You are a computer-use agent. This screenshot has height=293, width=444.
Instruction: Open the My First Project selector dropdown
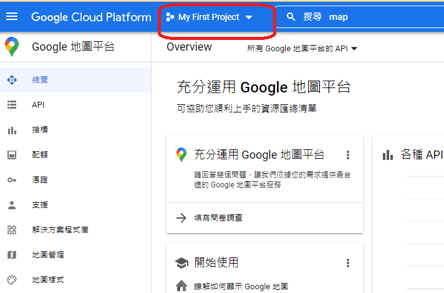click(x=209, y=17)
